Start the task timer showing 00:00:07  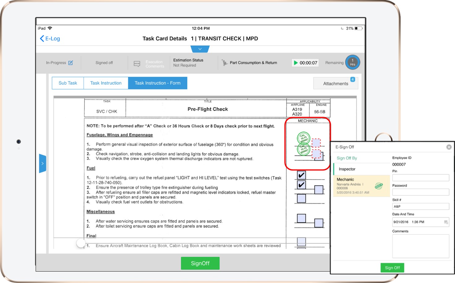click(296, 63)
